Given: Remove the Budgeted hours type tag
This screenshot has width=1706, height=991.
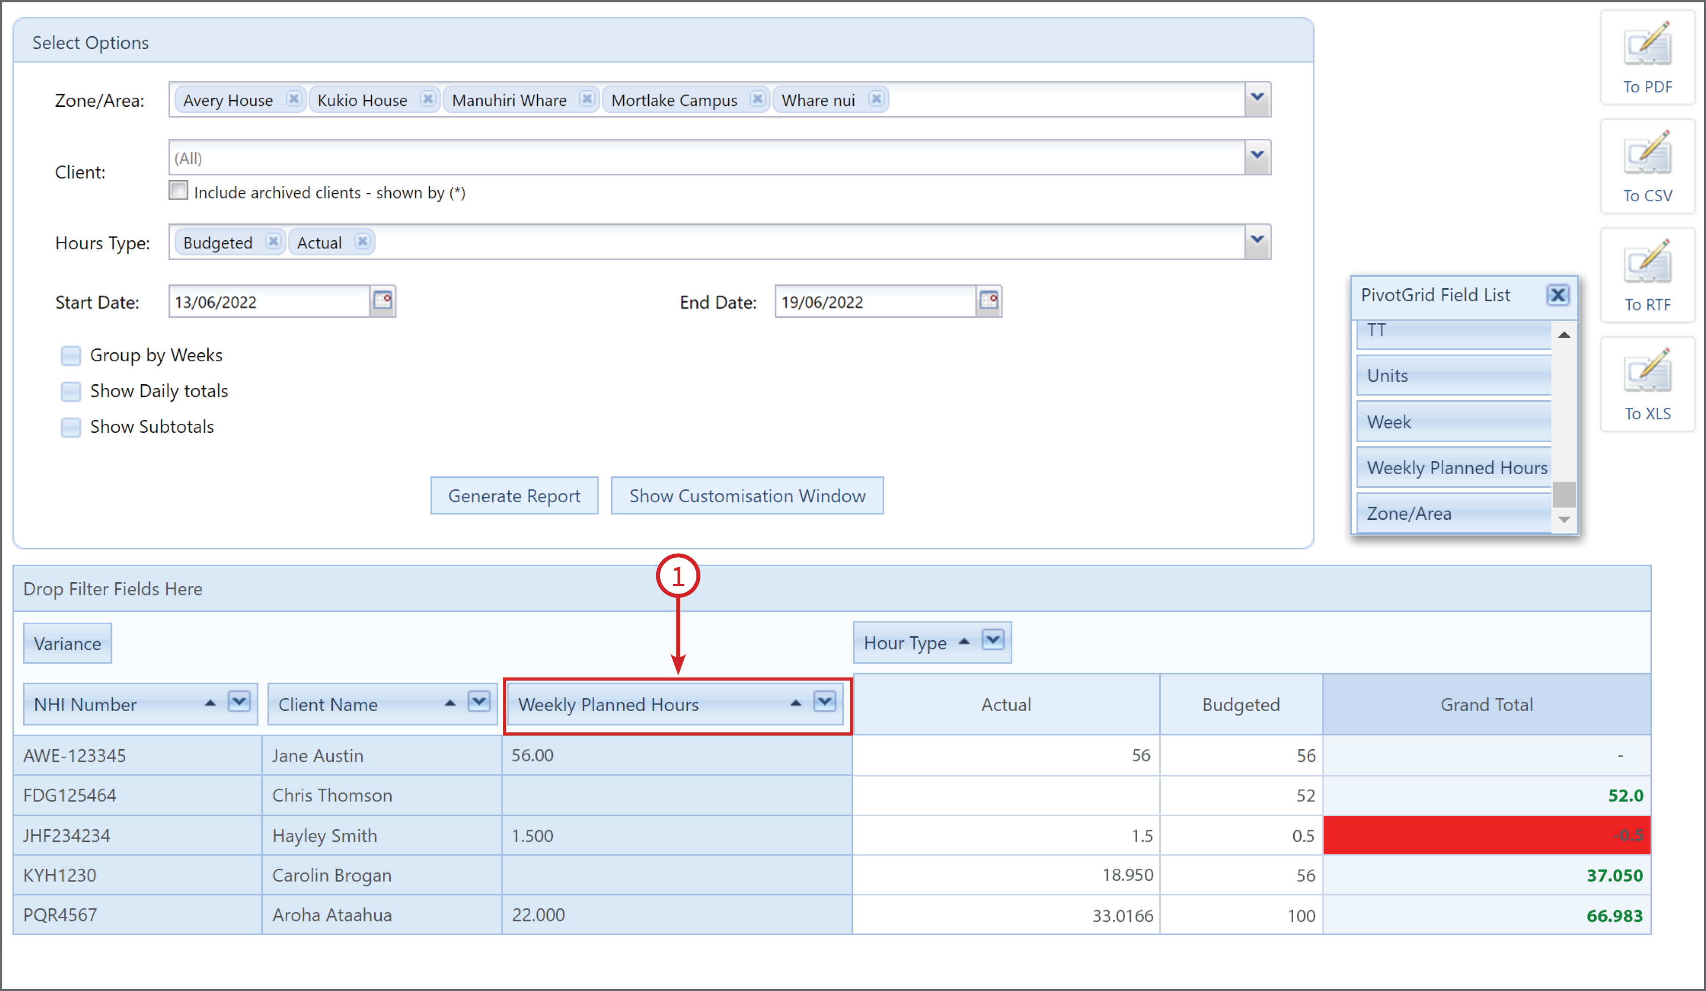Looking at the screenshot, I should point(274,242).
